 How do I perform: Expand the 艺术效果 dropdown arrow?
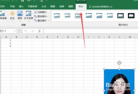tap(29, 21)
